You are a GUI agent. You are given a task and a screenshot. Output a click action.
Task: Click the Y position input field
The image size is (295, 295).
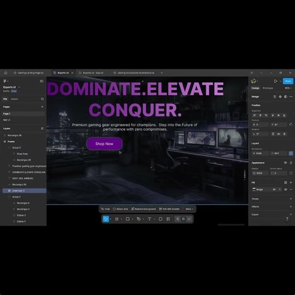click(x=279, y=125)
